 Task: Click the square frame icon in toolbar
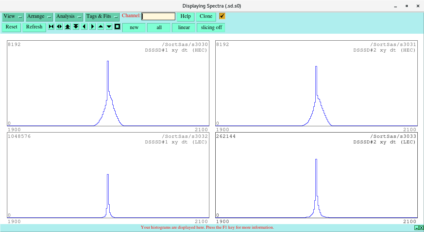tap(117, 27)
